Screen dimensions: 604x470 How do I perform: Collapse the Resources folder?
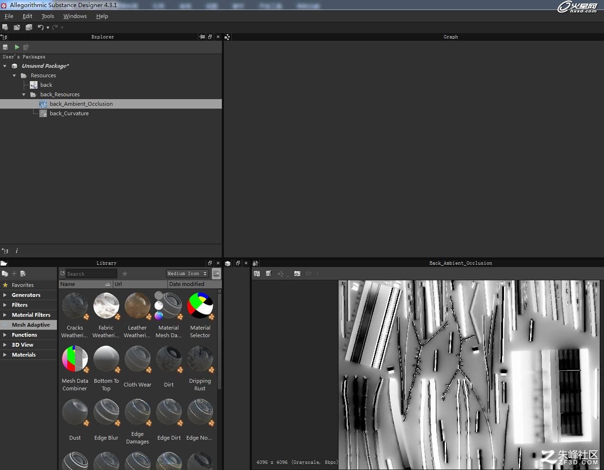14,75
